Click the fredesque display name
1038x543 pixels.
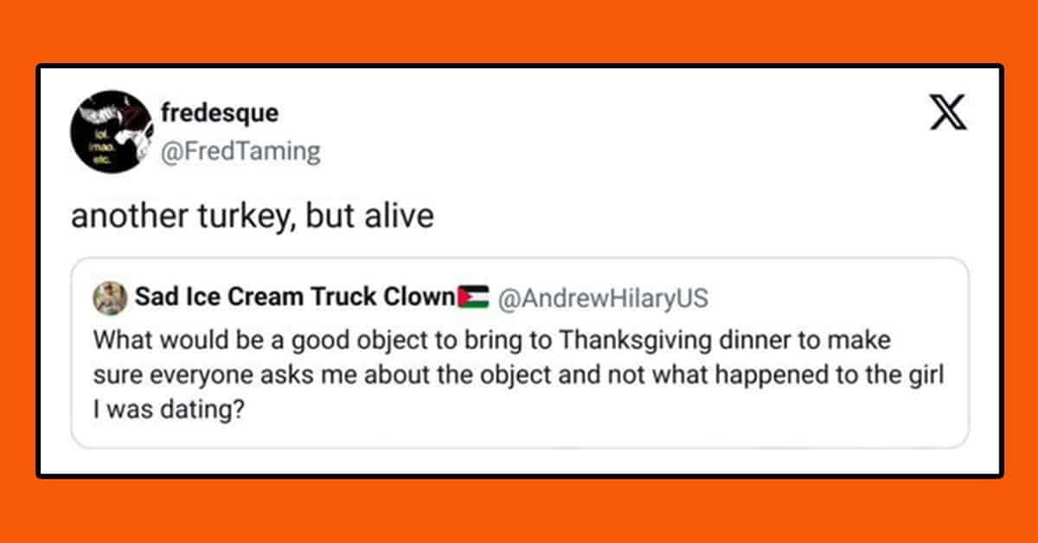(x=220, y=112)
